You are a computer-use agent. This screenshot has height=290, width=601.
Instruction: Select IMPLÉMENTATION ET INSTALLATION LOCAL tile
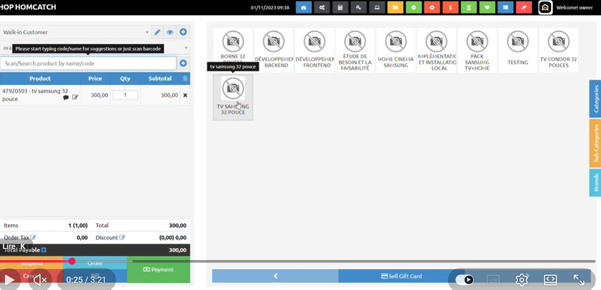436,50
